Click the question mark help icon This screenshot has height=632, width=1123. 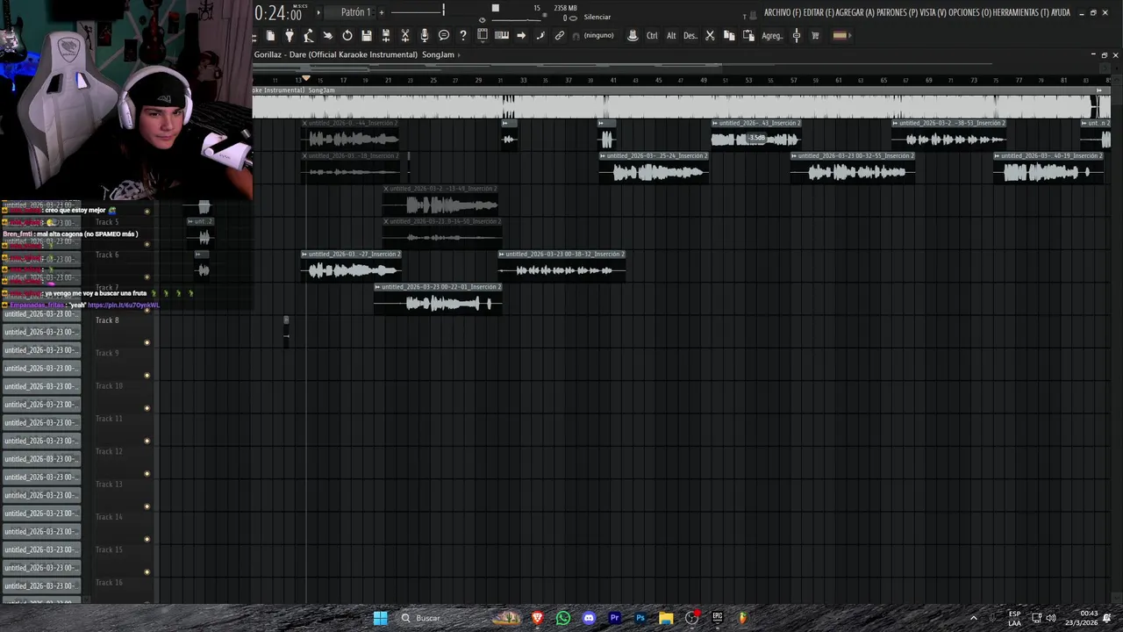click(463, 35)
